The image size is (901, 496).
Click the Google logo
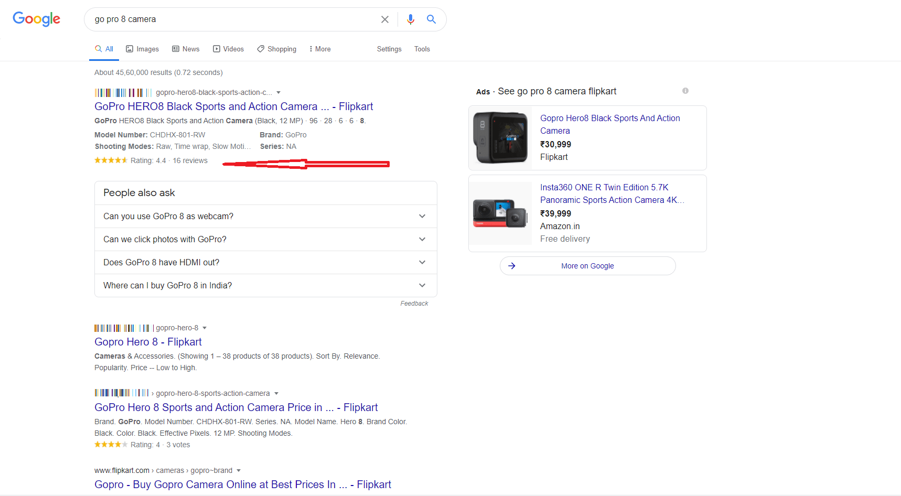coord(36,19)
